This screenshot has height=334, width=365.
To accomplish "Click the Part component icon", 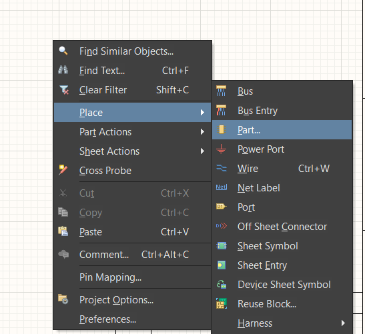I will [222, 129].
